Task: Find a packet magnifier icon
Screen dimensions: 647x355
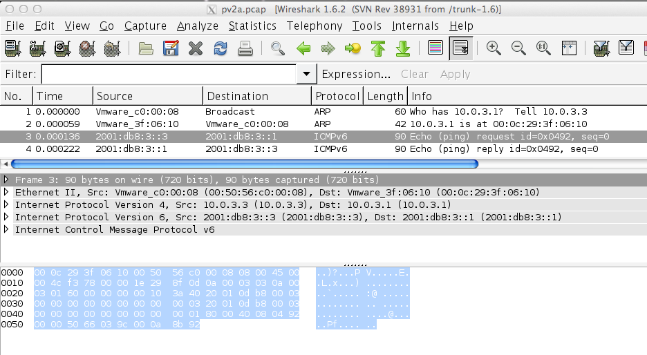Action: [278, 48]
